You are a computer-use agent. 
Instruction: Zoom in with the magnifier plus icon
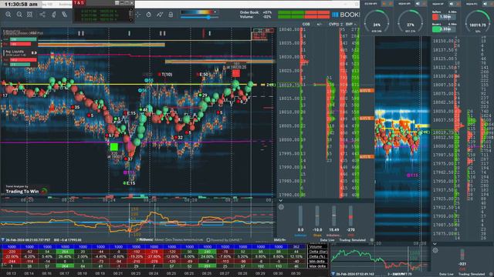pos(8,15)
